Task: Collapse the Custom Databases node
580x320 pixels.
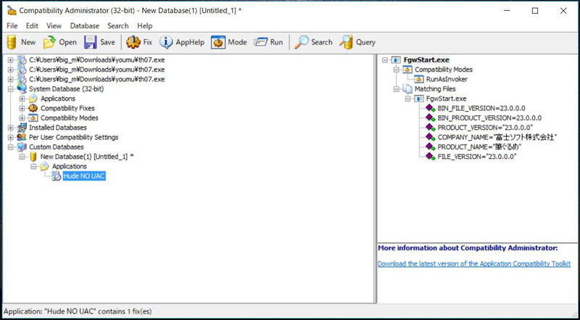Action: pos(10,147)
